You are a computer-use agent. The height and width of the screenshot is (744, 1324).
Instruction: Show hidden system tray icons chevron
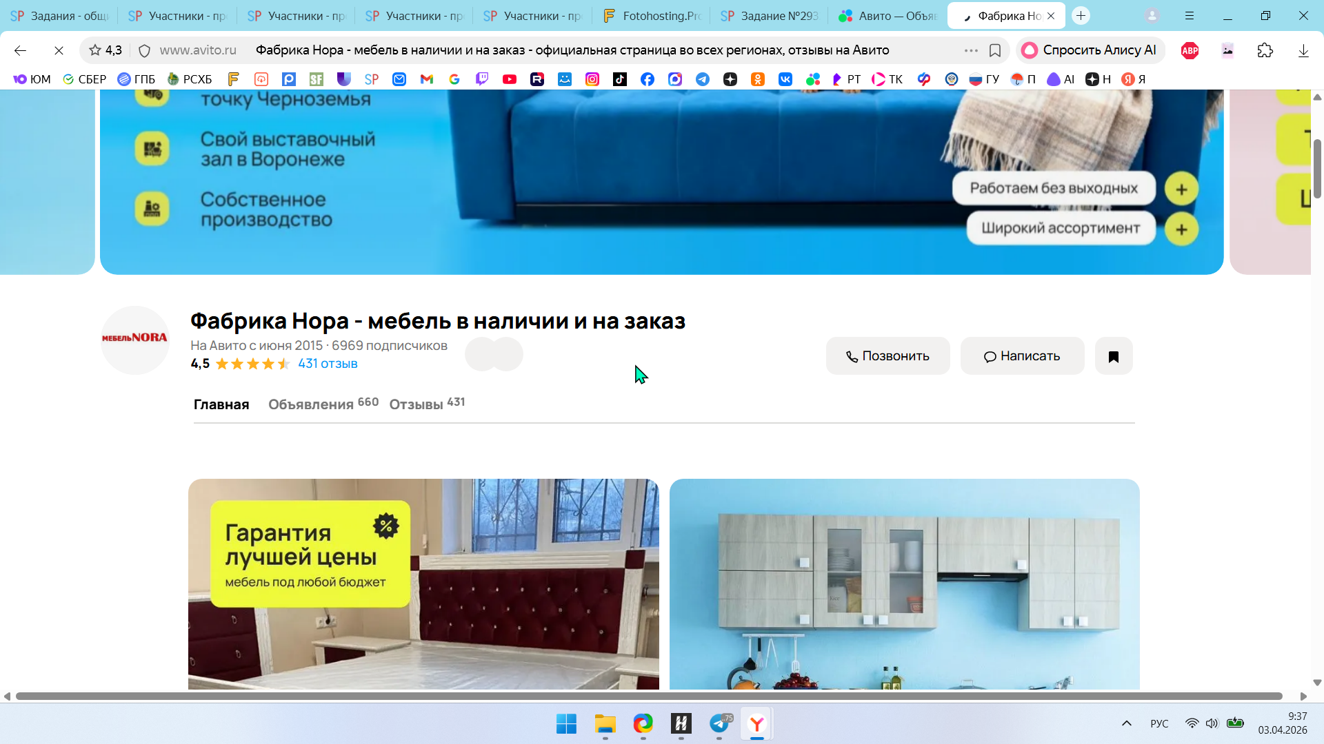pos(1126,723)
